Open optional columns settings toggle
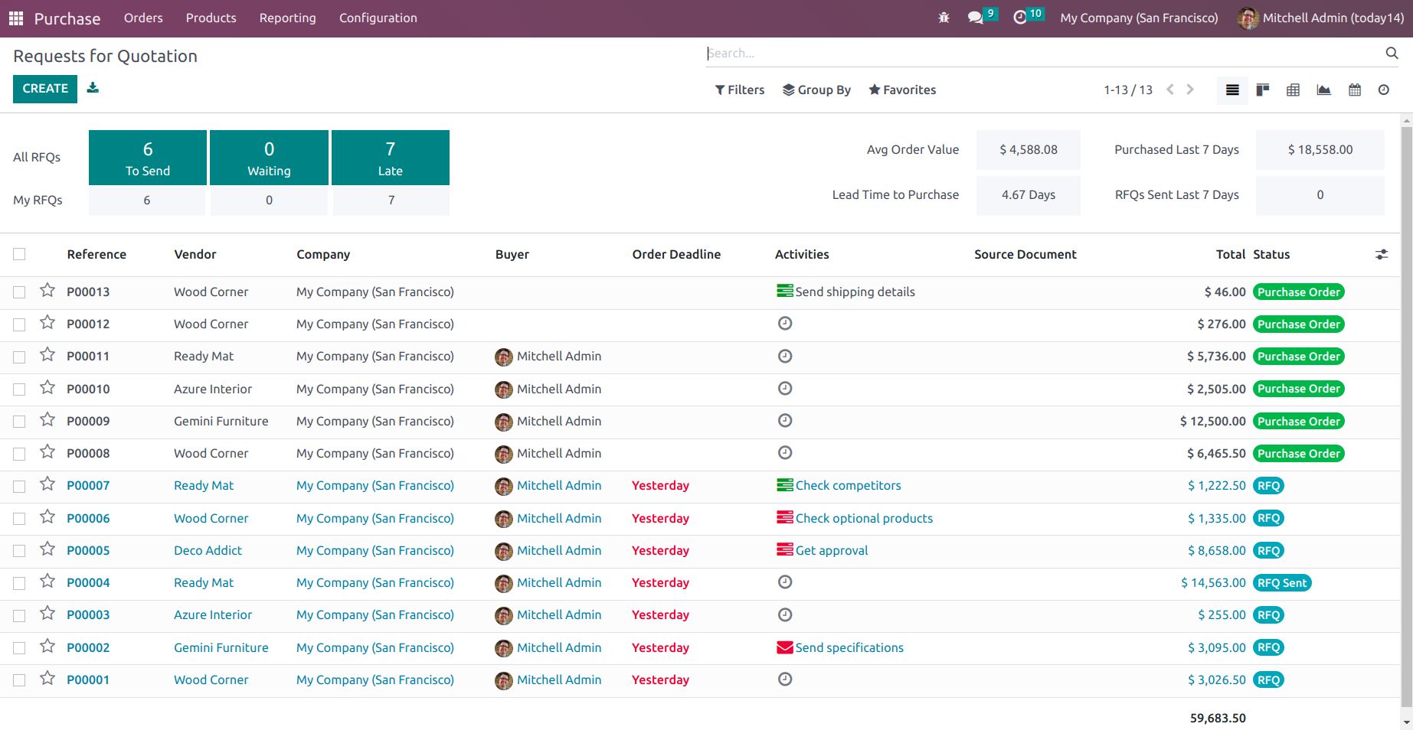Viewport: 1413px width, 730px height. 1381,255
